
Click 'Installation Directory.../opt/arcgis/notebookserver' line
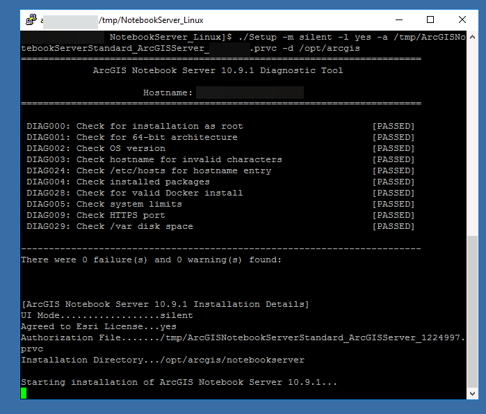163,360
